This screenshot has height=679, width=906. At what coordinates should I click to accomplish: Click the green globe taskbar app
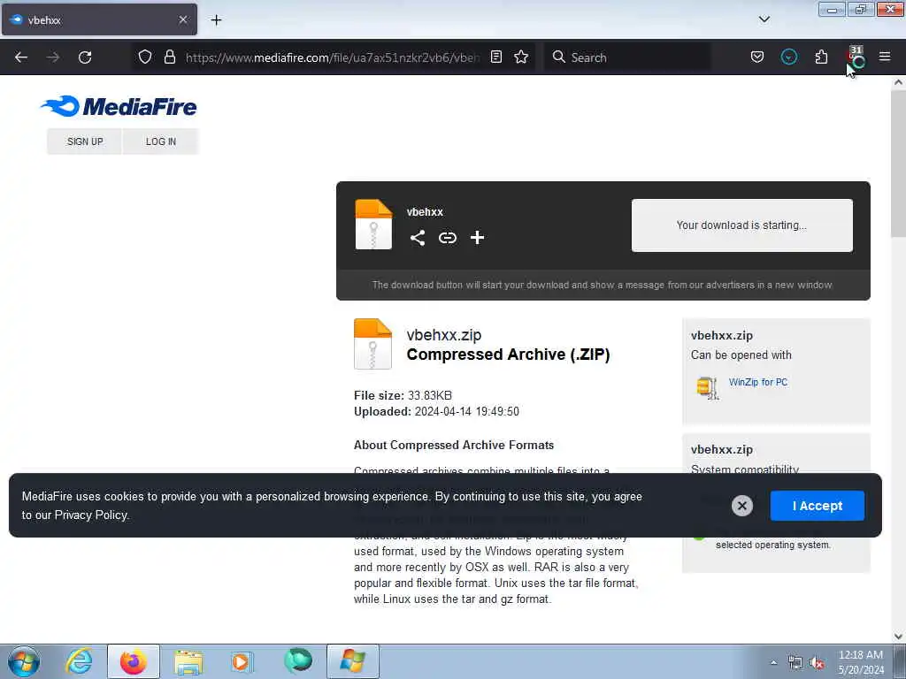coord(298,660)
